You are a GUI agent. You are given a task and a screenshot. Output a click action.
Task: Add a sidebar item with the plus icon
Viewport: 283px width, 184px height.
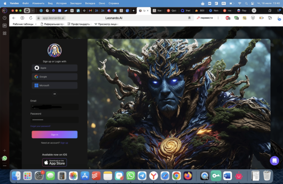5,151
